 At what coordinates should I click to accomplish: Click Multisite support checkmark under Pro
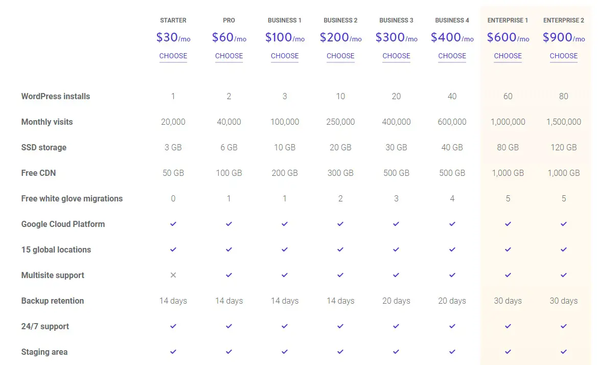tap(229, 275)
